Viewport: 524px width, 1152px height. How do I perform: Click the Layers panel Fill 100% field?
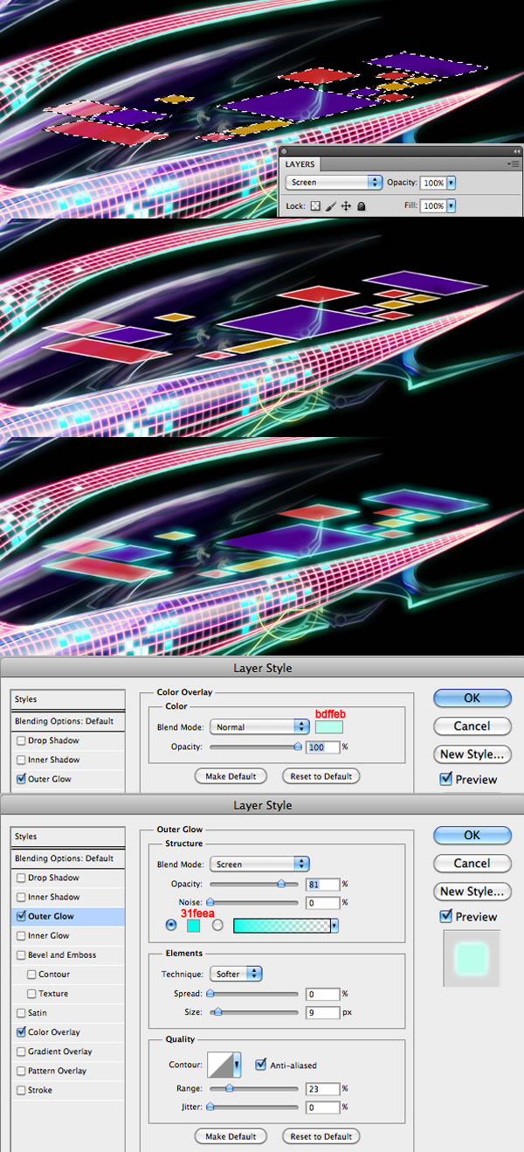coord(433,206)
